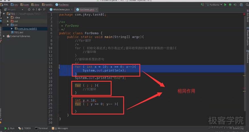Image resolution: width=249 pixels, height=132 pixels.
Task: Start debugging with the bug icon
Action: [230, 5]
